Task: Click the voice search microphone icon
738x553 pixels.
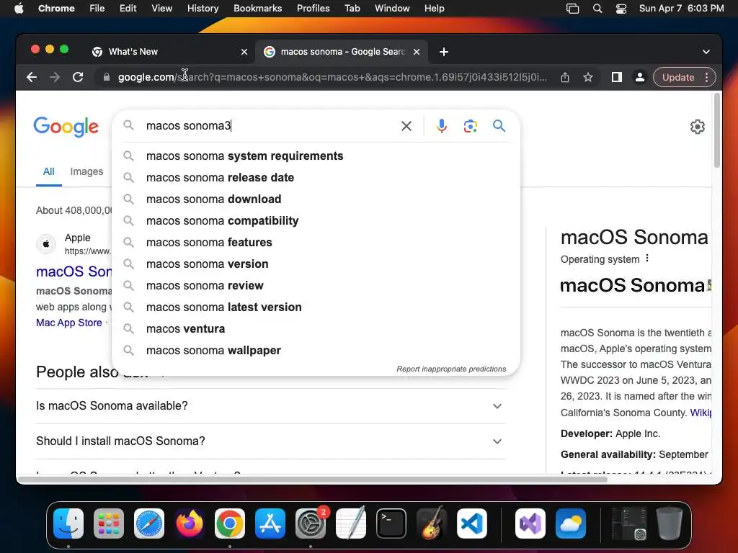Action: [x=442, y=126]
